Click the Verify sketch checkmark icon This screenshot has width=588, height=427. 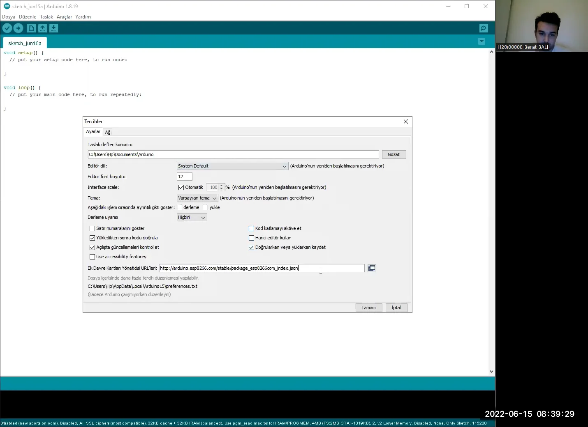(7, 28)
